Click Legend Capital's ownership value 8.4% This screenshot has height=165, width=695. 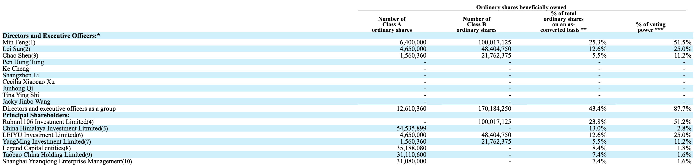[600, 148]
